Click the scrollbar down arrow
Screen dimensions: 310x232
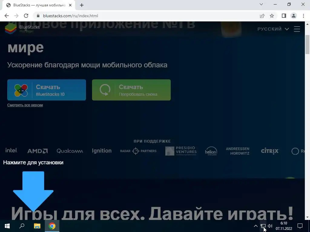(x=307, y=217)
